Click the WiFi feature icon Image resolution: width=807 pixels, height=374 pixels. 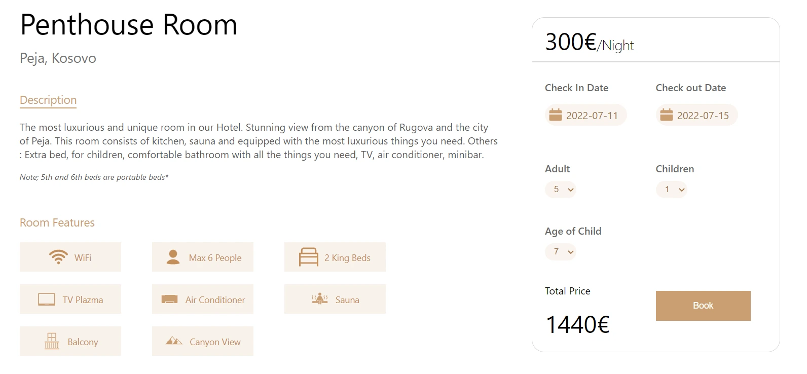[58, 257]
